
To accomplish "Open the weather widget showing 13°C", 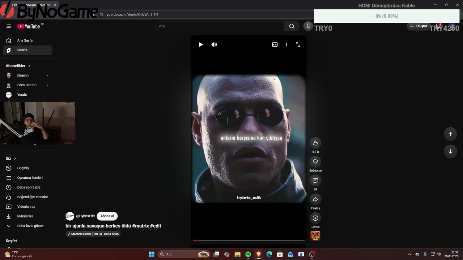I will coord(18,254).
